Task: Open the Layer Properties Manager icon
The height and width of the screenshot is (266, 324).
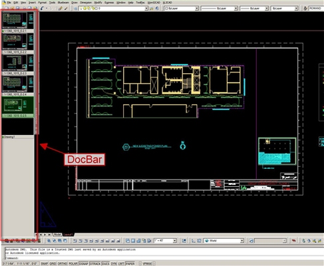Action: tap(76, 9)
